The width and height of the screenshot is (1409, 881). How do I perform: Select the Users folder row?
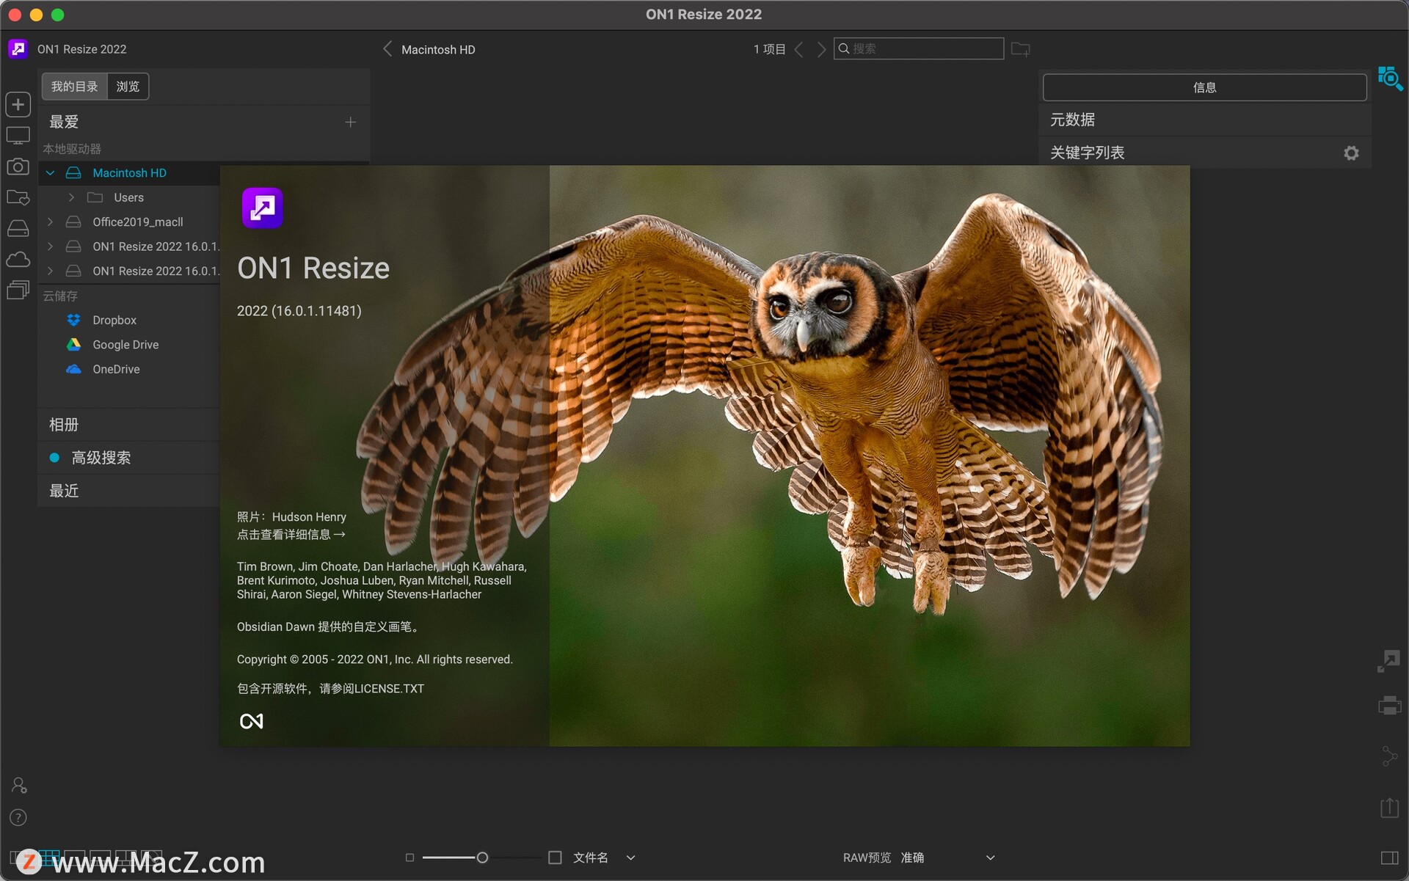click(x=129, y=197)
